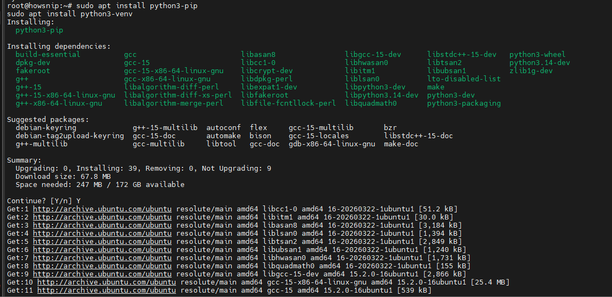Click the gcc-15-locales suggested package
612x297 pixels.
(x=319, y=136)
